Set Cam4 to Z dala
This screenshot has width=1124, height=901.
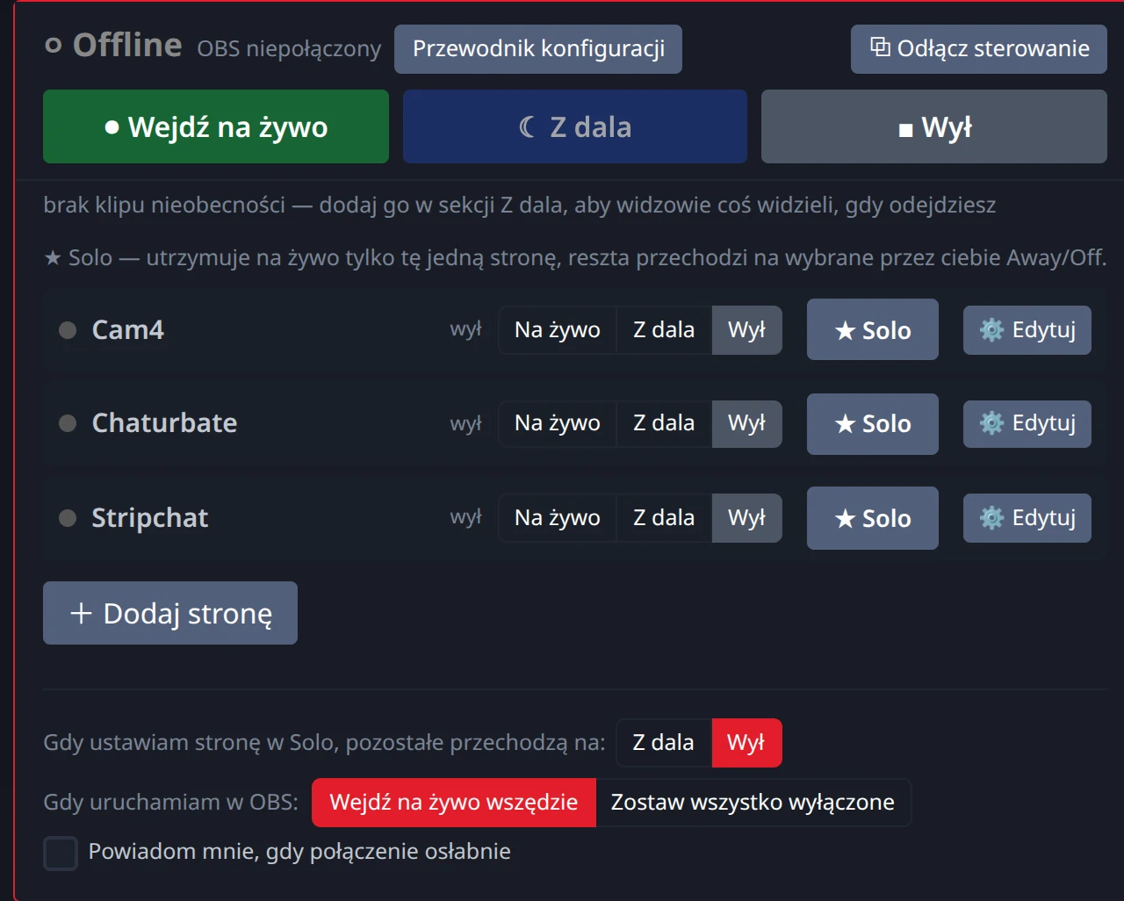pyautogui.click(x=664, y=330)
